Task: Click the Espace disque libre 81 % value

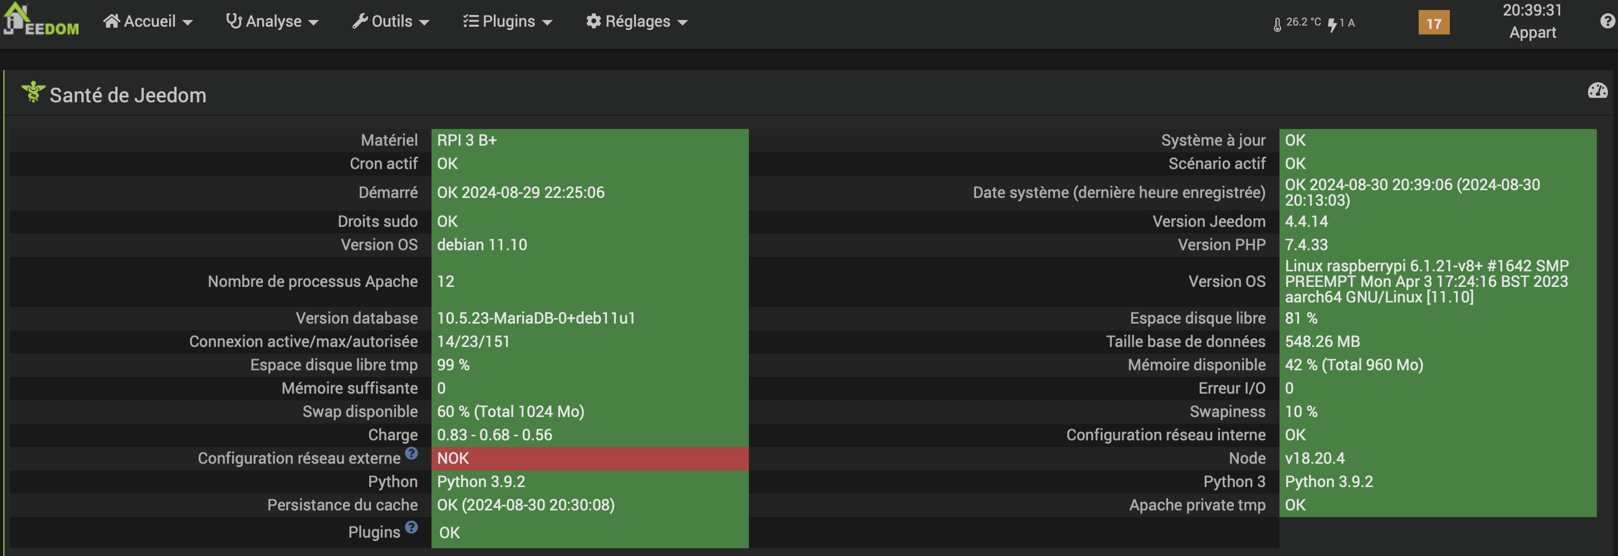Action: point(1301,318)
